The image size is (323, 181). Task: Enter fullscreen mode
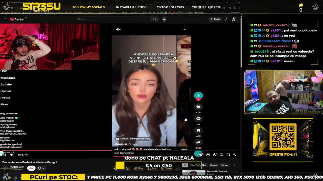point(235,155)
